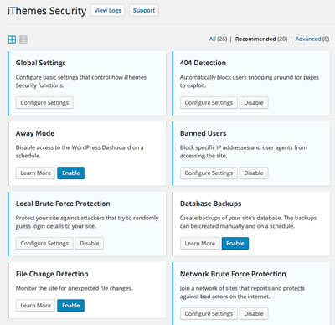The image size is (335, 325).
Task: Click 'Block specific IP addresses' description
Action: (x=244, y=152)
